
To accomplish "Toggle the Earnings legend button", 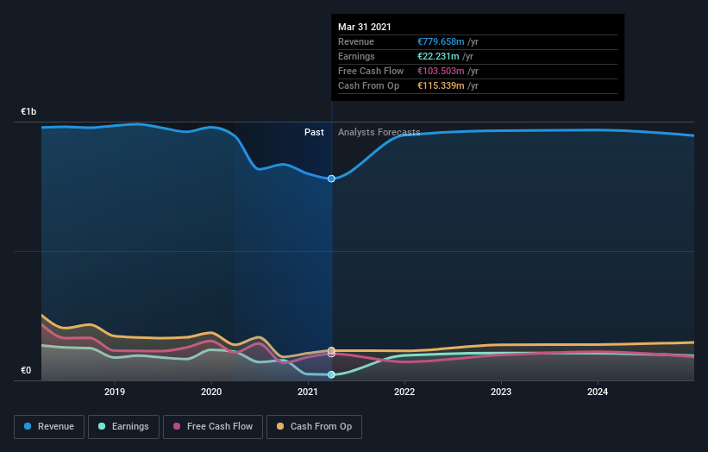I will (123, 427).
